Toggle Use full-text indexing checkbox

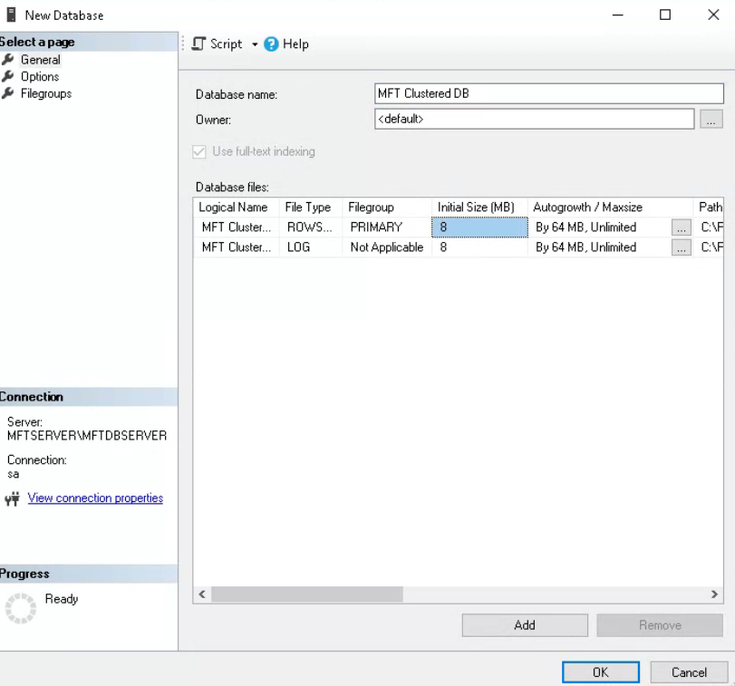tap(199, 151)
